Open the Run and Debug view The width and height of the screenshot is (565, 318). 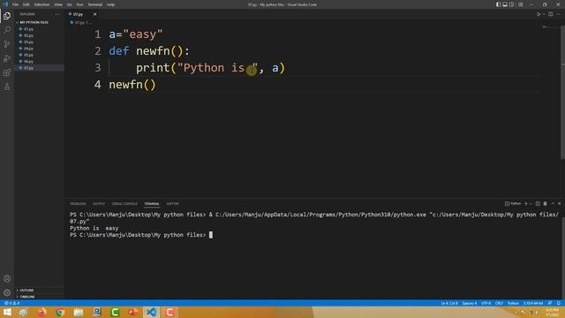point(7,58)
